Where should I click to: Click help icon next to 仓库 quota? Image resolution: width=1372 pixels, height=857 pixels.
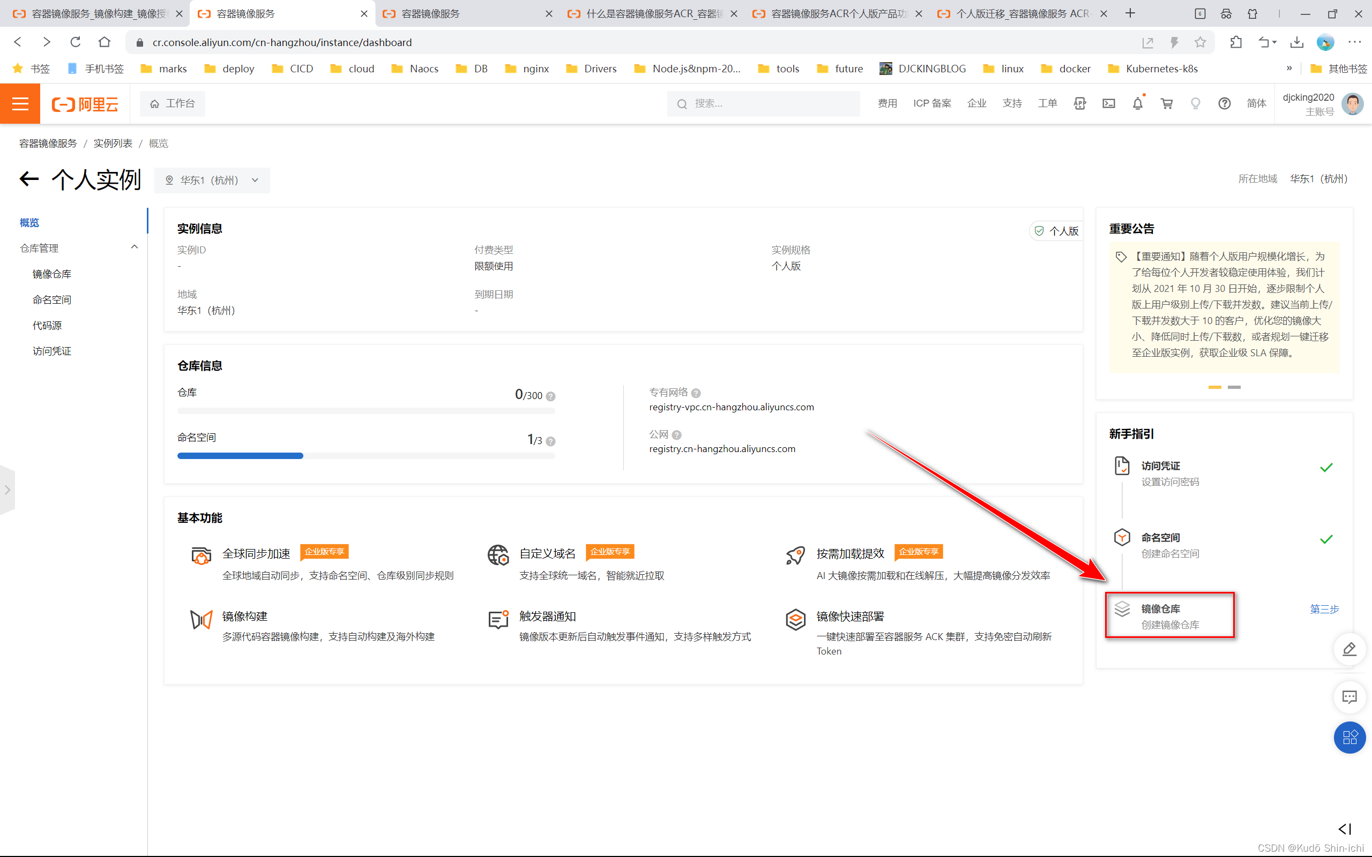(x=550, y=396)
